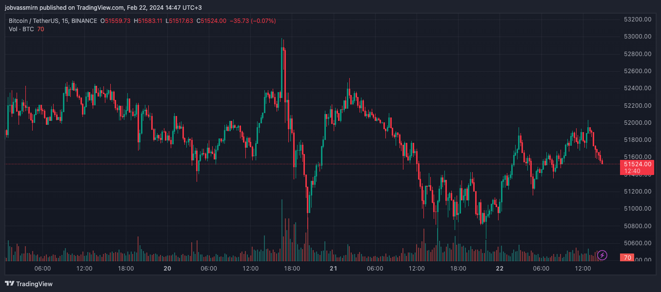
Task: Click the High value 51583.11 in legend
Action: (151, 21)
